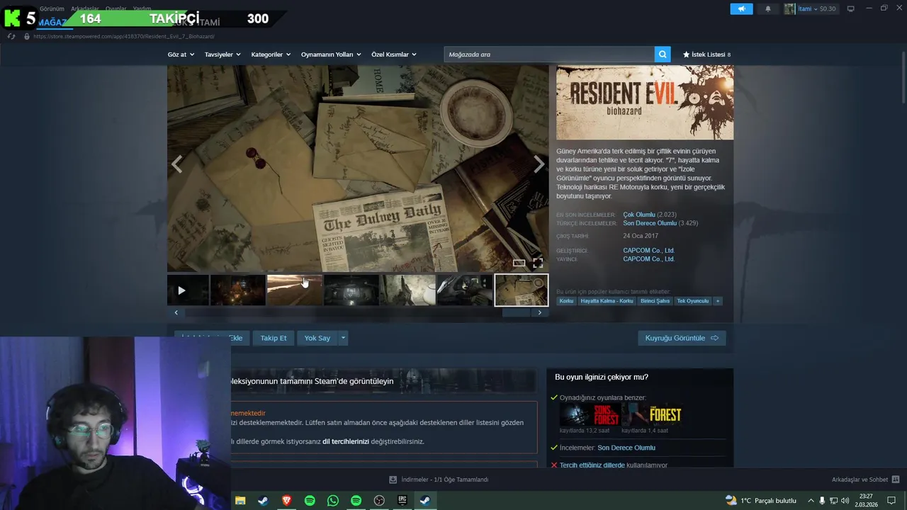
Task: Open CAPCOM developer link
Action: [x=648, y=250]
